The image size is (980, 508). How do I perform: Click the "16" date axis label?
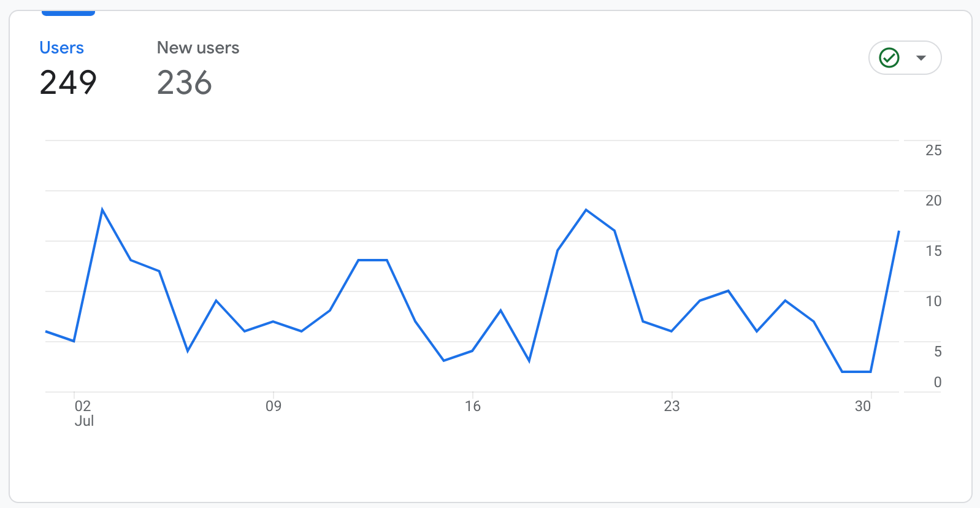472,406
